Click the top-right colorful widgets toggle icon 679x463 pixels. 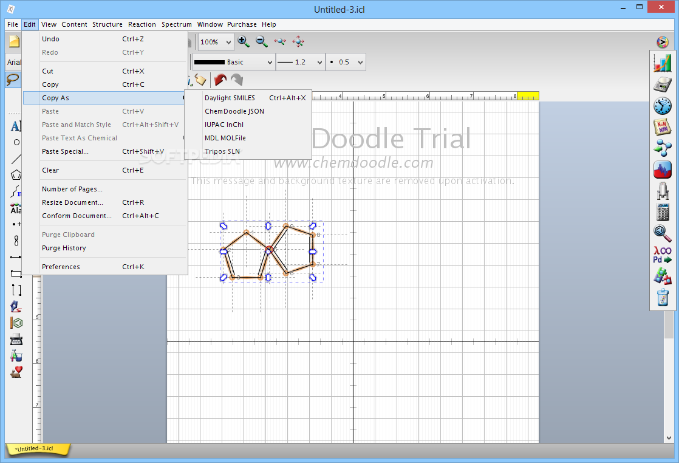(663, 42)
